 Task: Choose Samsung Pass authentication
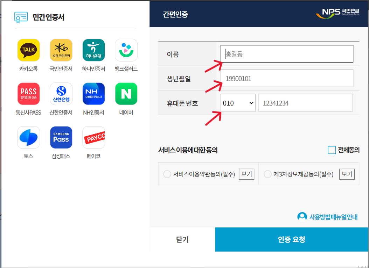point(61,137)
